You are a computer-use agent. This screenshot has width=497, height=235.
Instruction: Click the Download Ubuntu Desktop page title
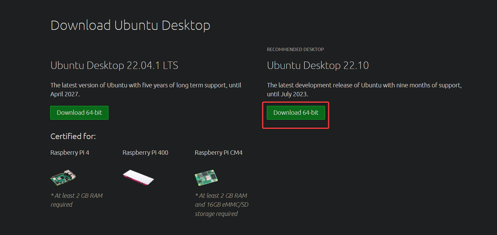(x=130, y=25)
